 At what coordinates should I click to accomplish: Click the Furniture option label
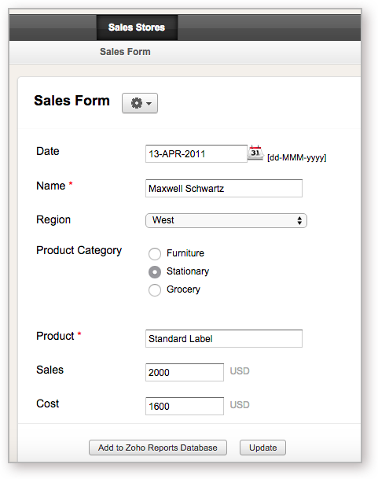coord(185,253)
